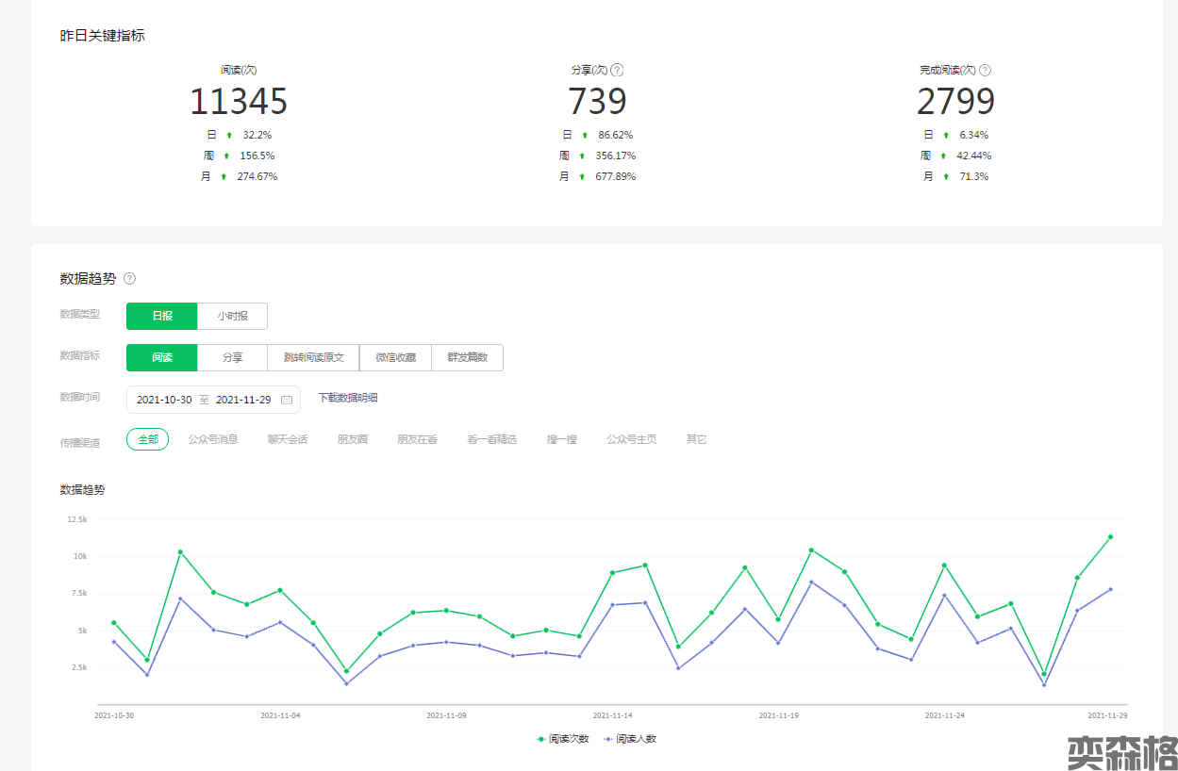1178x771 pixels.
Task: Click help icon next to 分享(次)
Action: coord(618,70)
